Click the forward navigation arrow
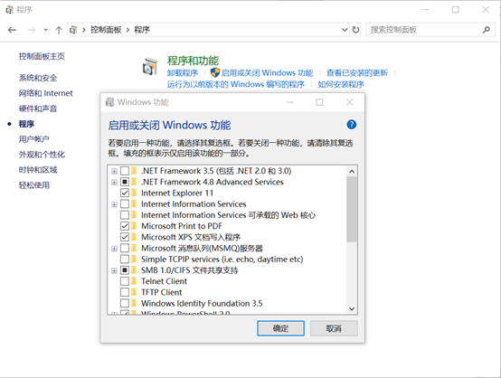 click(x=32, y=30)
